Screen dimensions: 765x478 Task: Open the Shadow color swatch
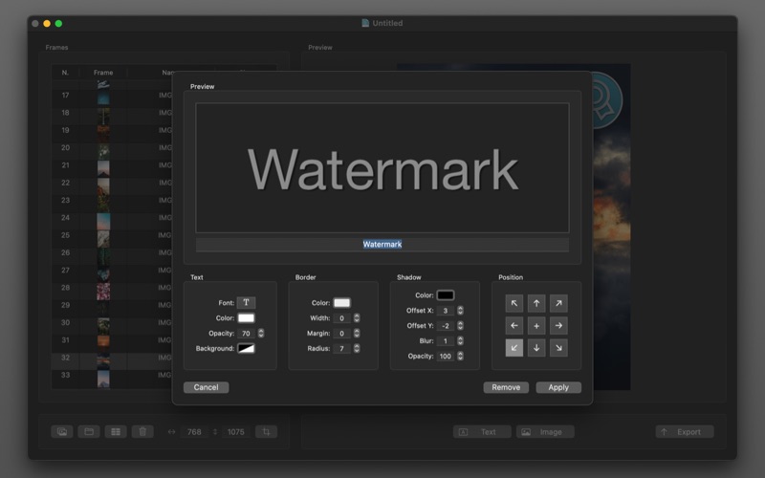(x=446, y=295)
